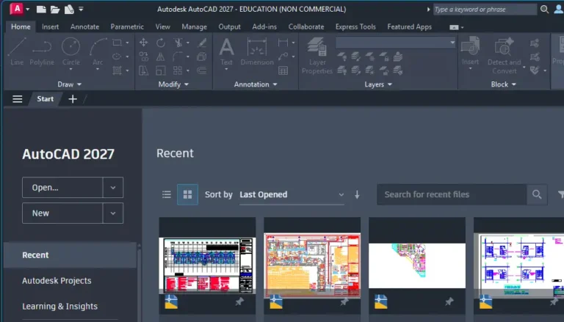Click the New file icon in quick access
Image resolution: width=564 pixels, height=322 pixels.
point(41,10)
